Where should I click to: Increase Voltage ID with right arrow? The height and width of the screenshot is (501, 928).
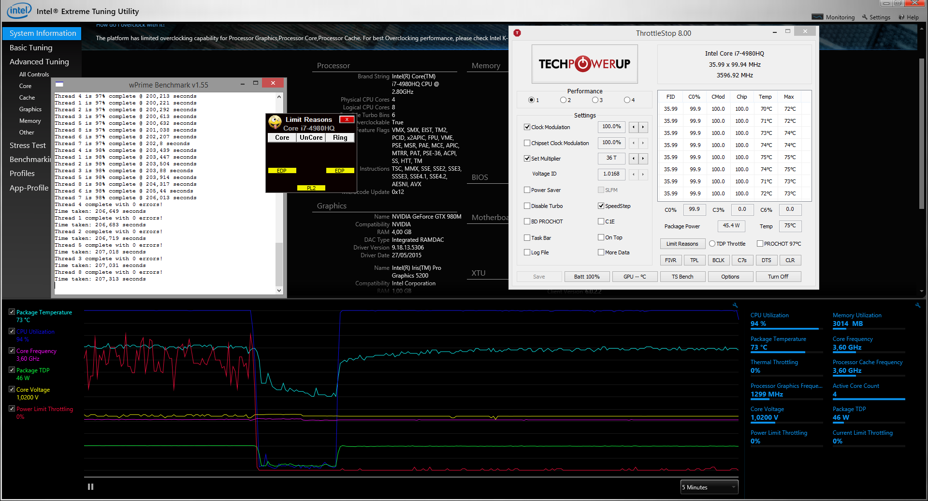[643, 174]
